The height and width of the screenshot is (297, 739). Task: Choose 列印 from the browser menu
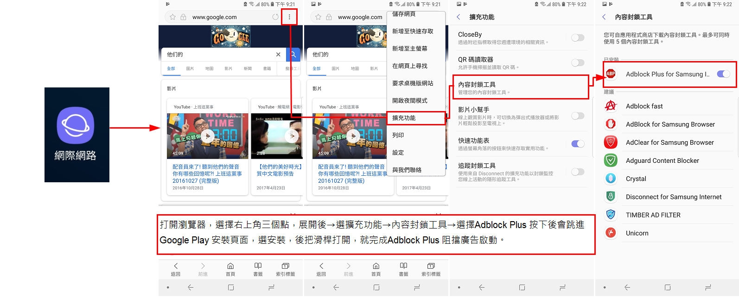click(x=416, y=135)
